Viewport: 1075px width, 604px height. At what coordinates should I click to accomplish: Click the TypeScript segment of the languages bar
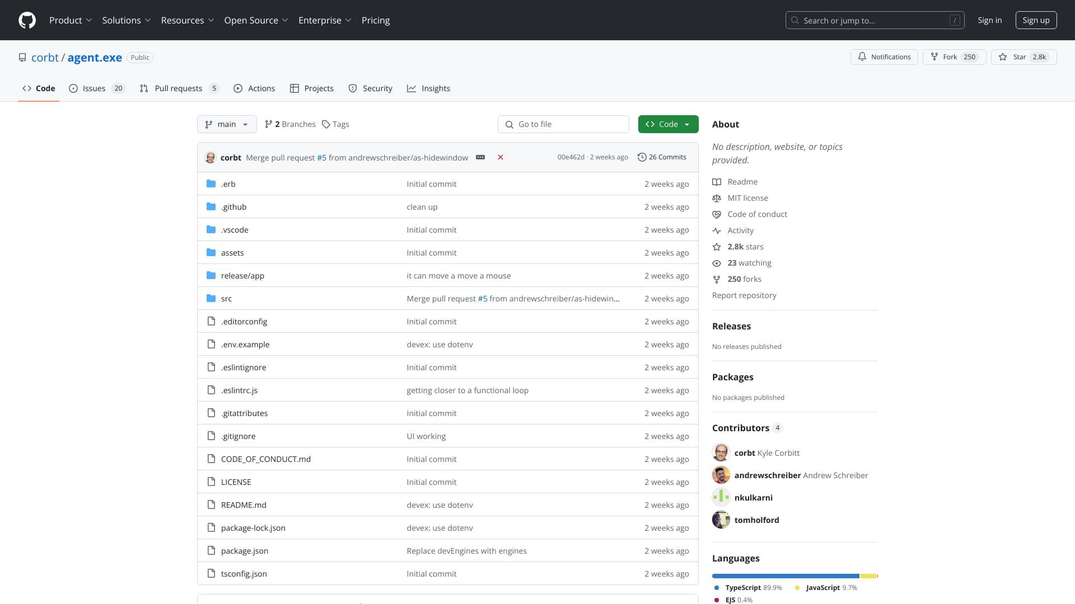[x=784, y=575]
